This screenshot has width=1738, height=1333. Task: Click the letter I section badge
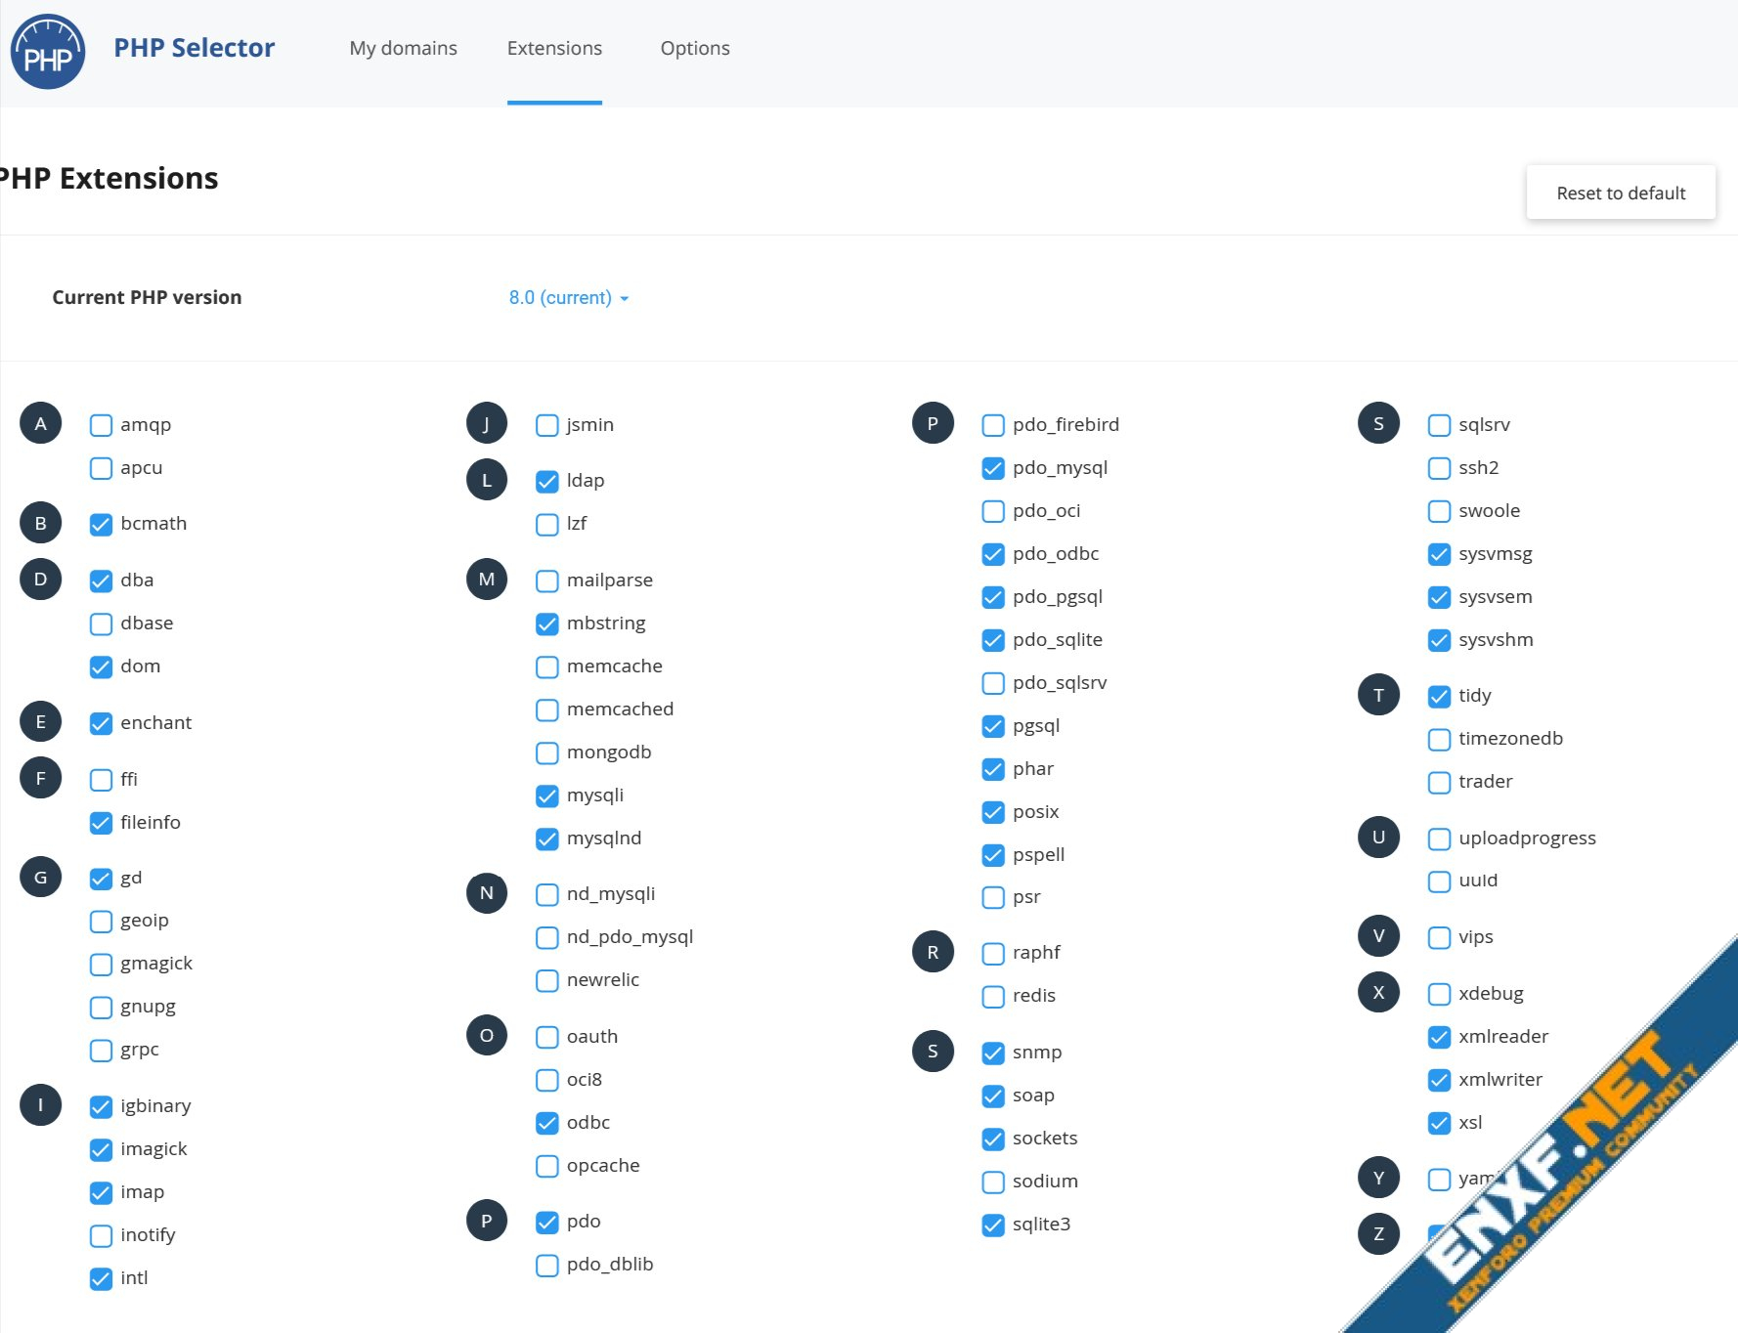(40, 1105)
